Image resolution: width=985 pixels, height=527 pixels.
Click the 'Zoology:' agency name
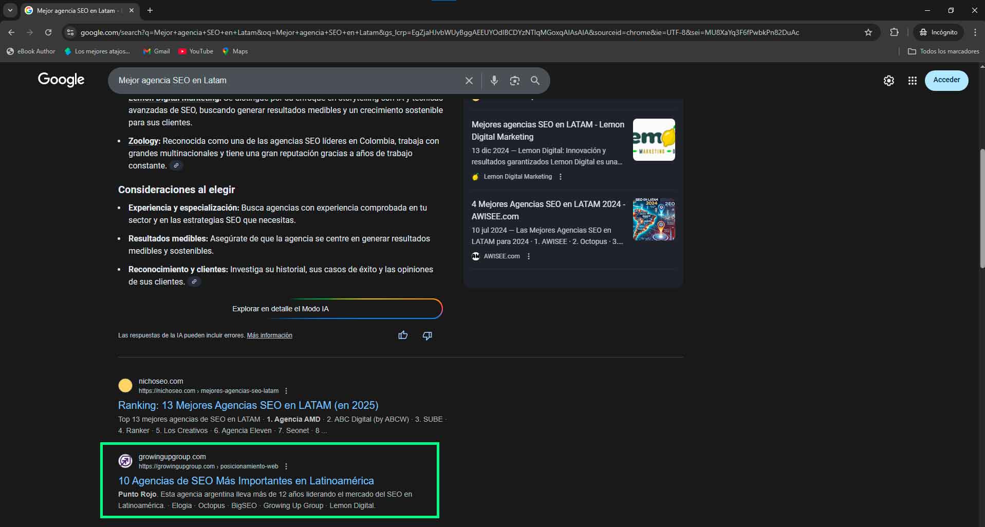click(144, 141)
